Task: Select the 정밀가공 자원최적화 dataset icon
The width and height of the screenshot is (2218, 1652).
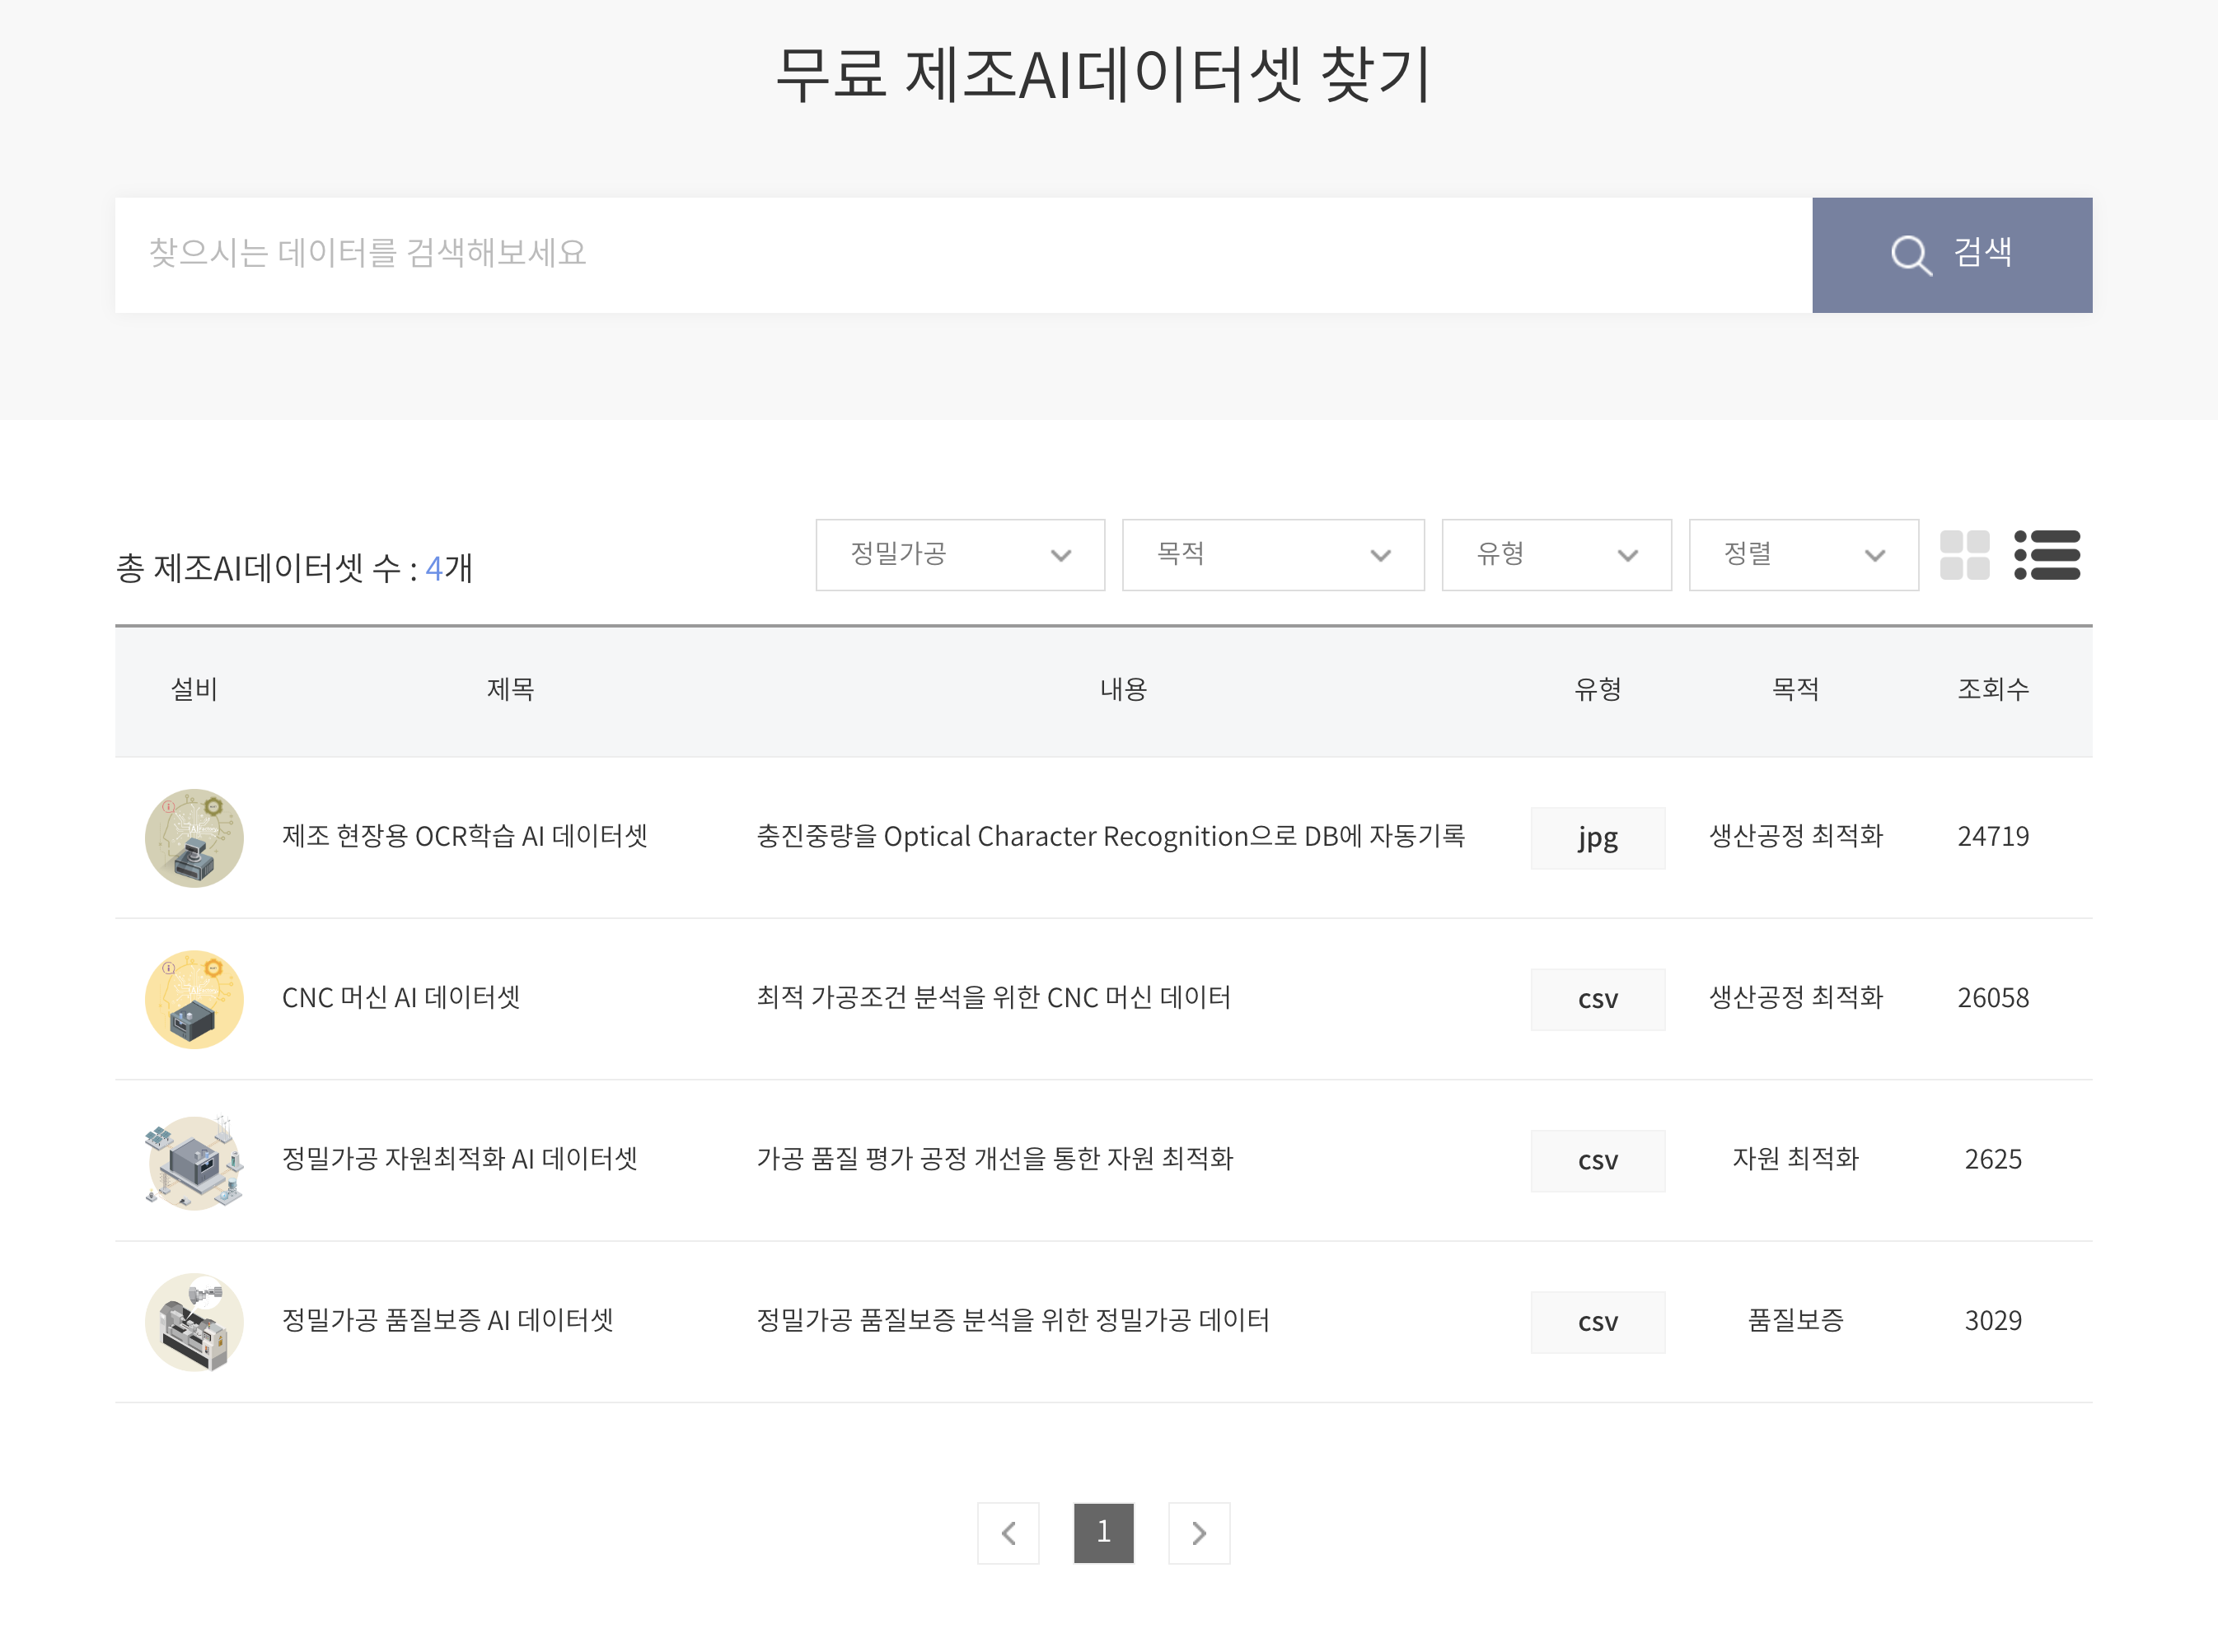Action: coord(194,1160)
